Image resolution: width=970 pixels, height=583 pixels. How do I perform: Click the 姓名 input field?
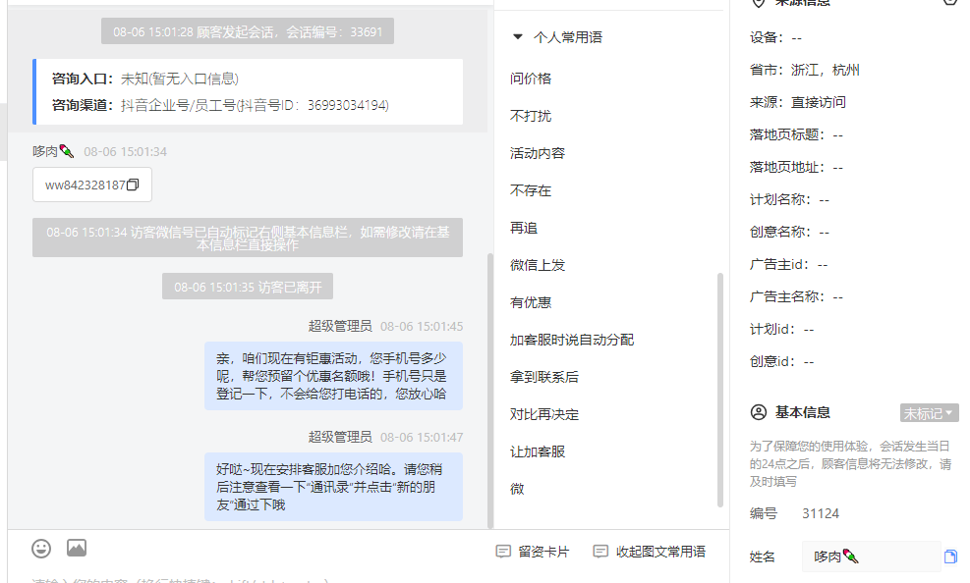871,556
